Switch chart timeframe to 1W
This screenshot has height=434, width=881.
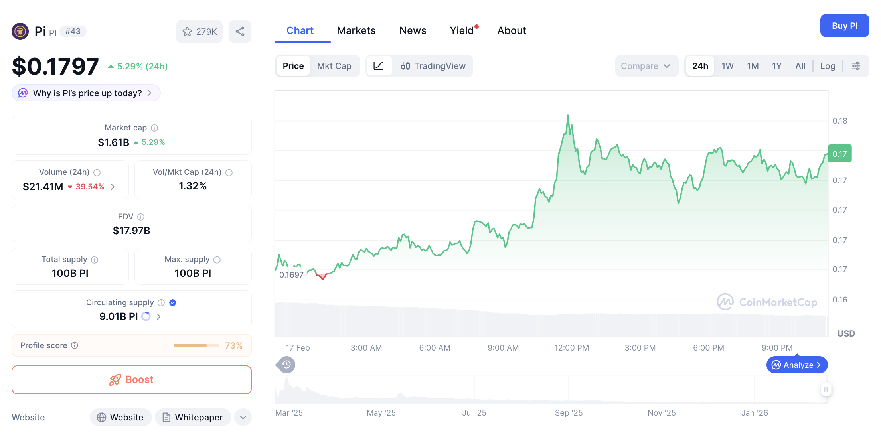pyautogui.click(x=727, y=66)
